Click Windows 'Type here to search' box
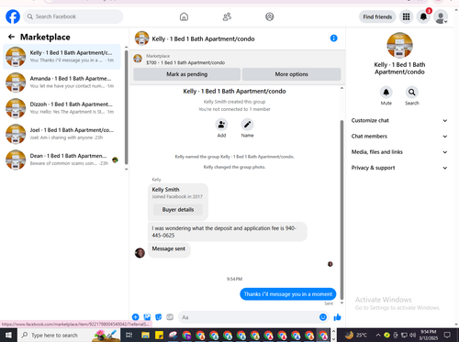 point(69,335)
